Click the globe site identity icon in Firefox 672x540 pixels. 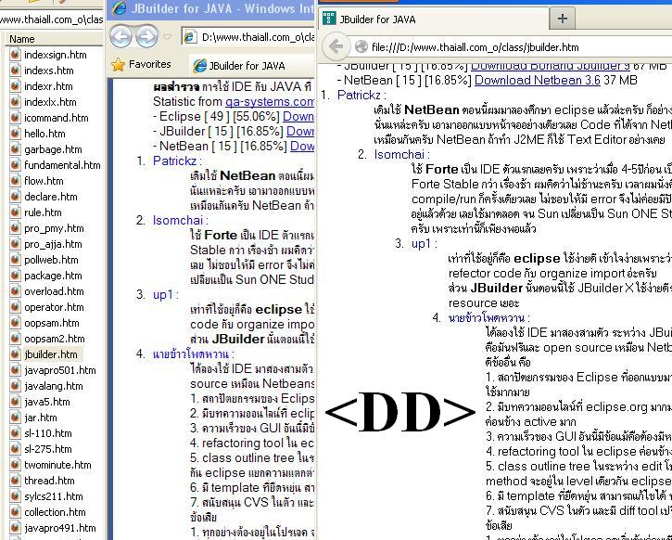point(361,46)
